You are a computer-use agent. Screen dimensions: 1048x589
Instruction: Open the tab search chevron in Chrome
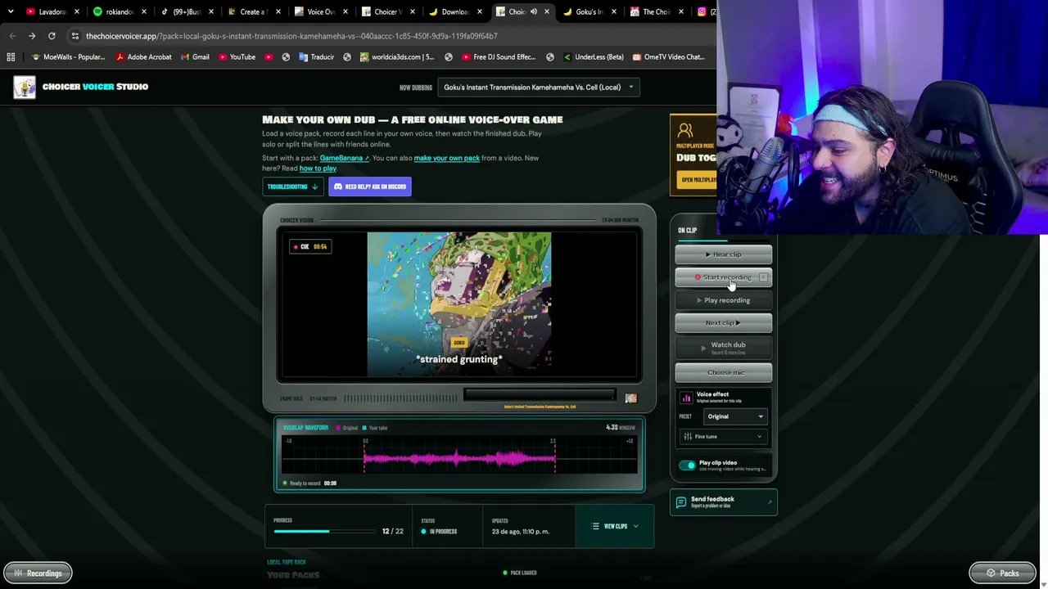[11, 11]
